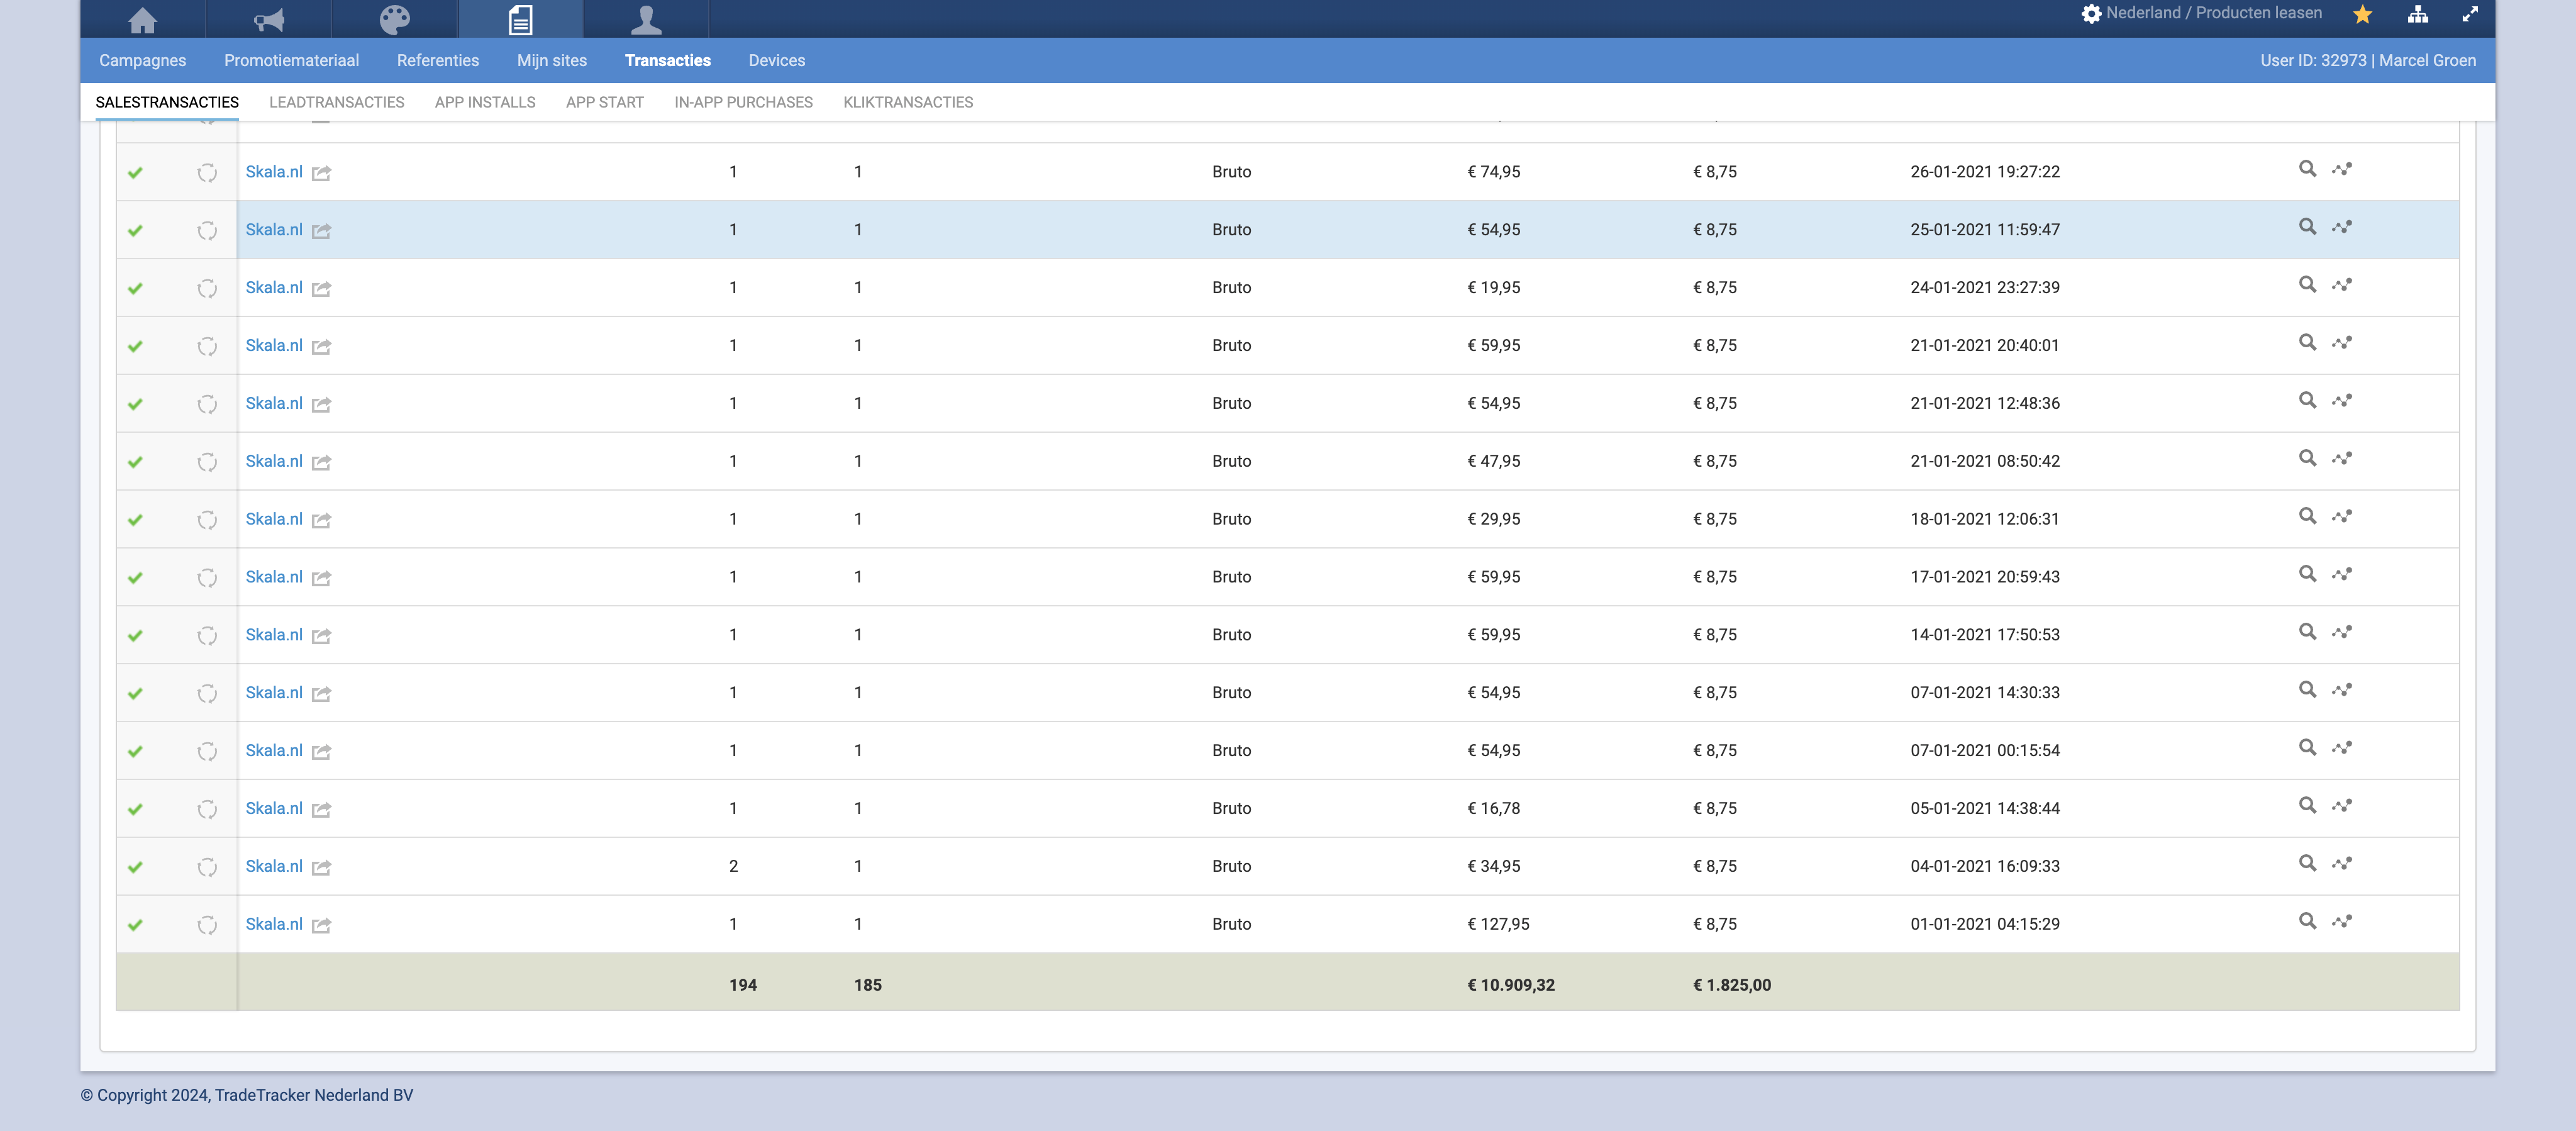Open click path for 21-01-2021 12:48:36 transaction
This screenshot has height=1131, width=2576.
[2342, 401]
